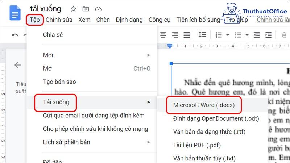The width and height of the screenshot is (290, 163).
Task: Open Tiện ích bổ sung menu
Action: 198,20
